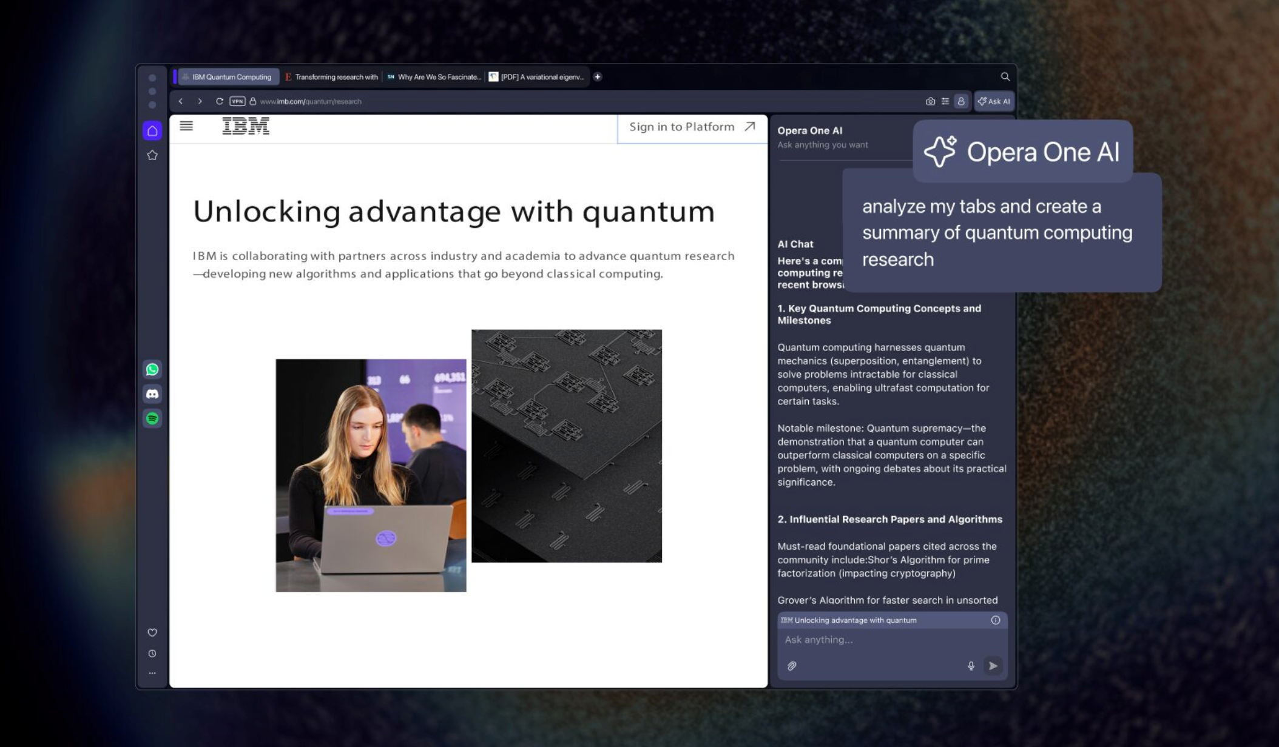Open the profile account menu

(961, 101)
